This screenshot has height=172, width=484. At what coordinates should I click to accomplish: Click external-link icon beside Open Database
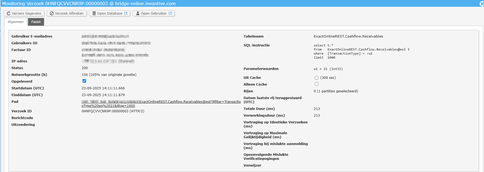click(126, 13)
